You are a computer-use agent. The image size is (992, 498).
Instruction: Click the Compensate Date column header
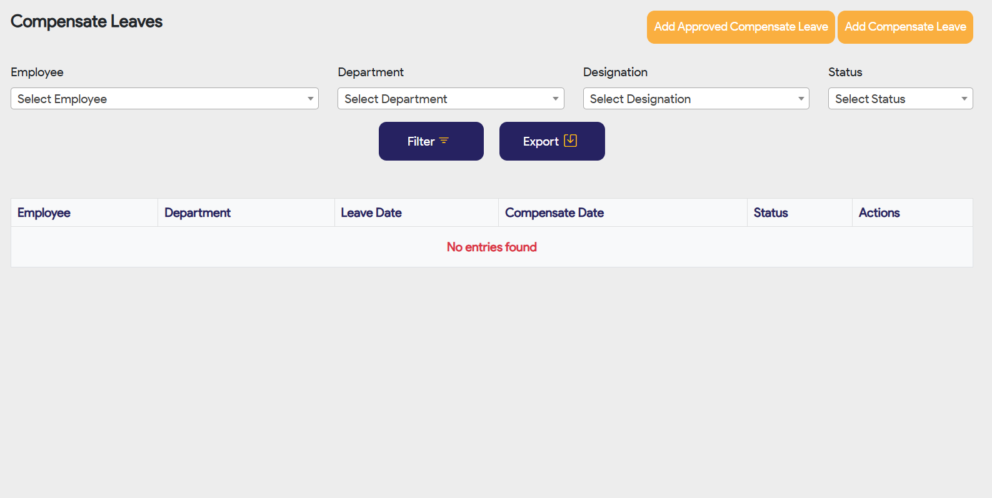tap(554, 213)
